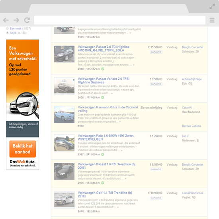The image size is (219, 219).
Task: Click Garantie badge under €15.950,00
Action: click(x=156, y=52)
